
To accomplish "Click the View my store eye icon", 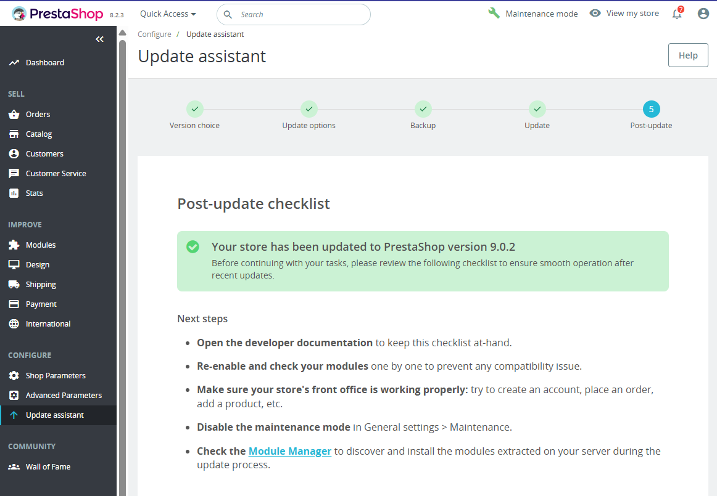I will (x=595, y=14).
